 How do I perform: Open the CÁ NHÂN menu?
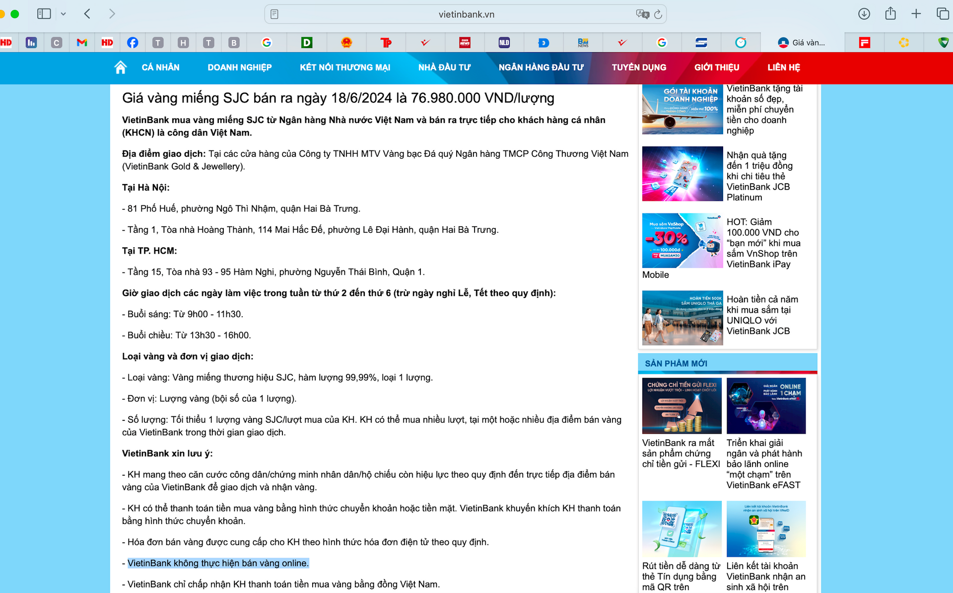coord(160,67)
